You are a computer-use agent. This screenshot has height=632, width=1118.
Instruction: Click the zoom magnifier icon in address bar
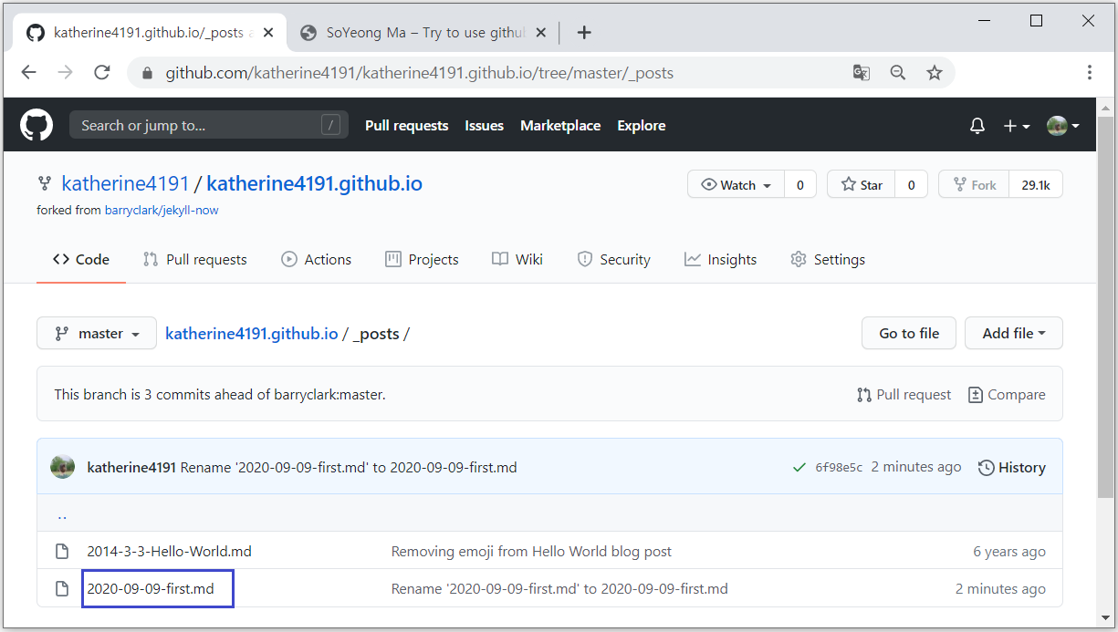pyautogui.click(x=898, y=73)
